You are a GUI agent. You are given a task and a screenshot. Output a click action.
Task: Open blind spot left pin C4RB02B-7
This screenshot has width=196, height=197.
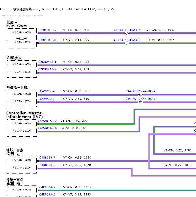(47, 158)
